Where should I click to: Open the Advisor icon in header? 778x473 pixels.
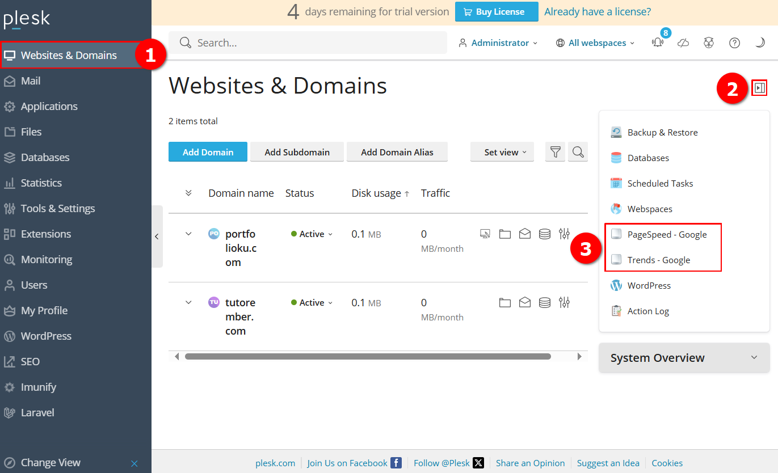coord(709,43)
